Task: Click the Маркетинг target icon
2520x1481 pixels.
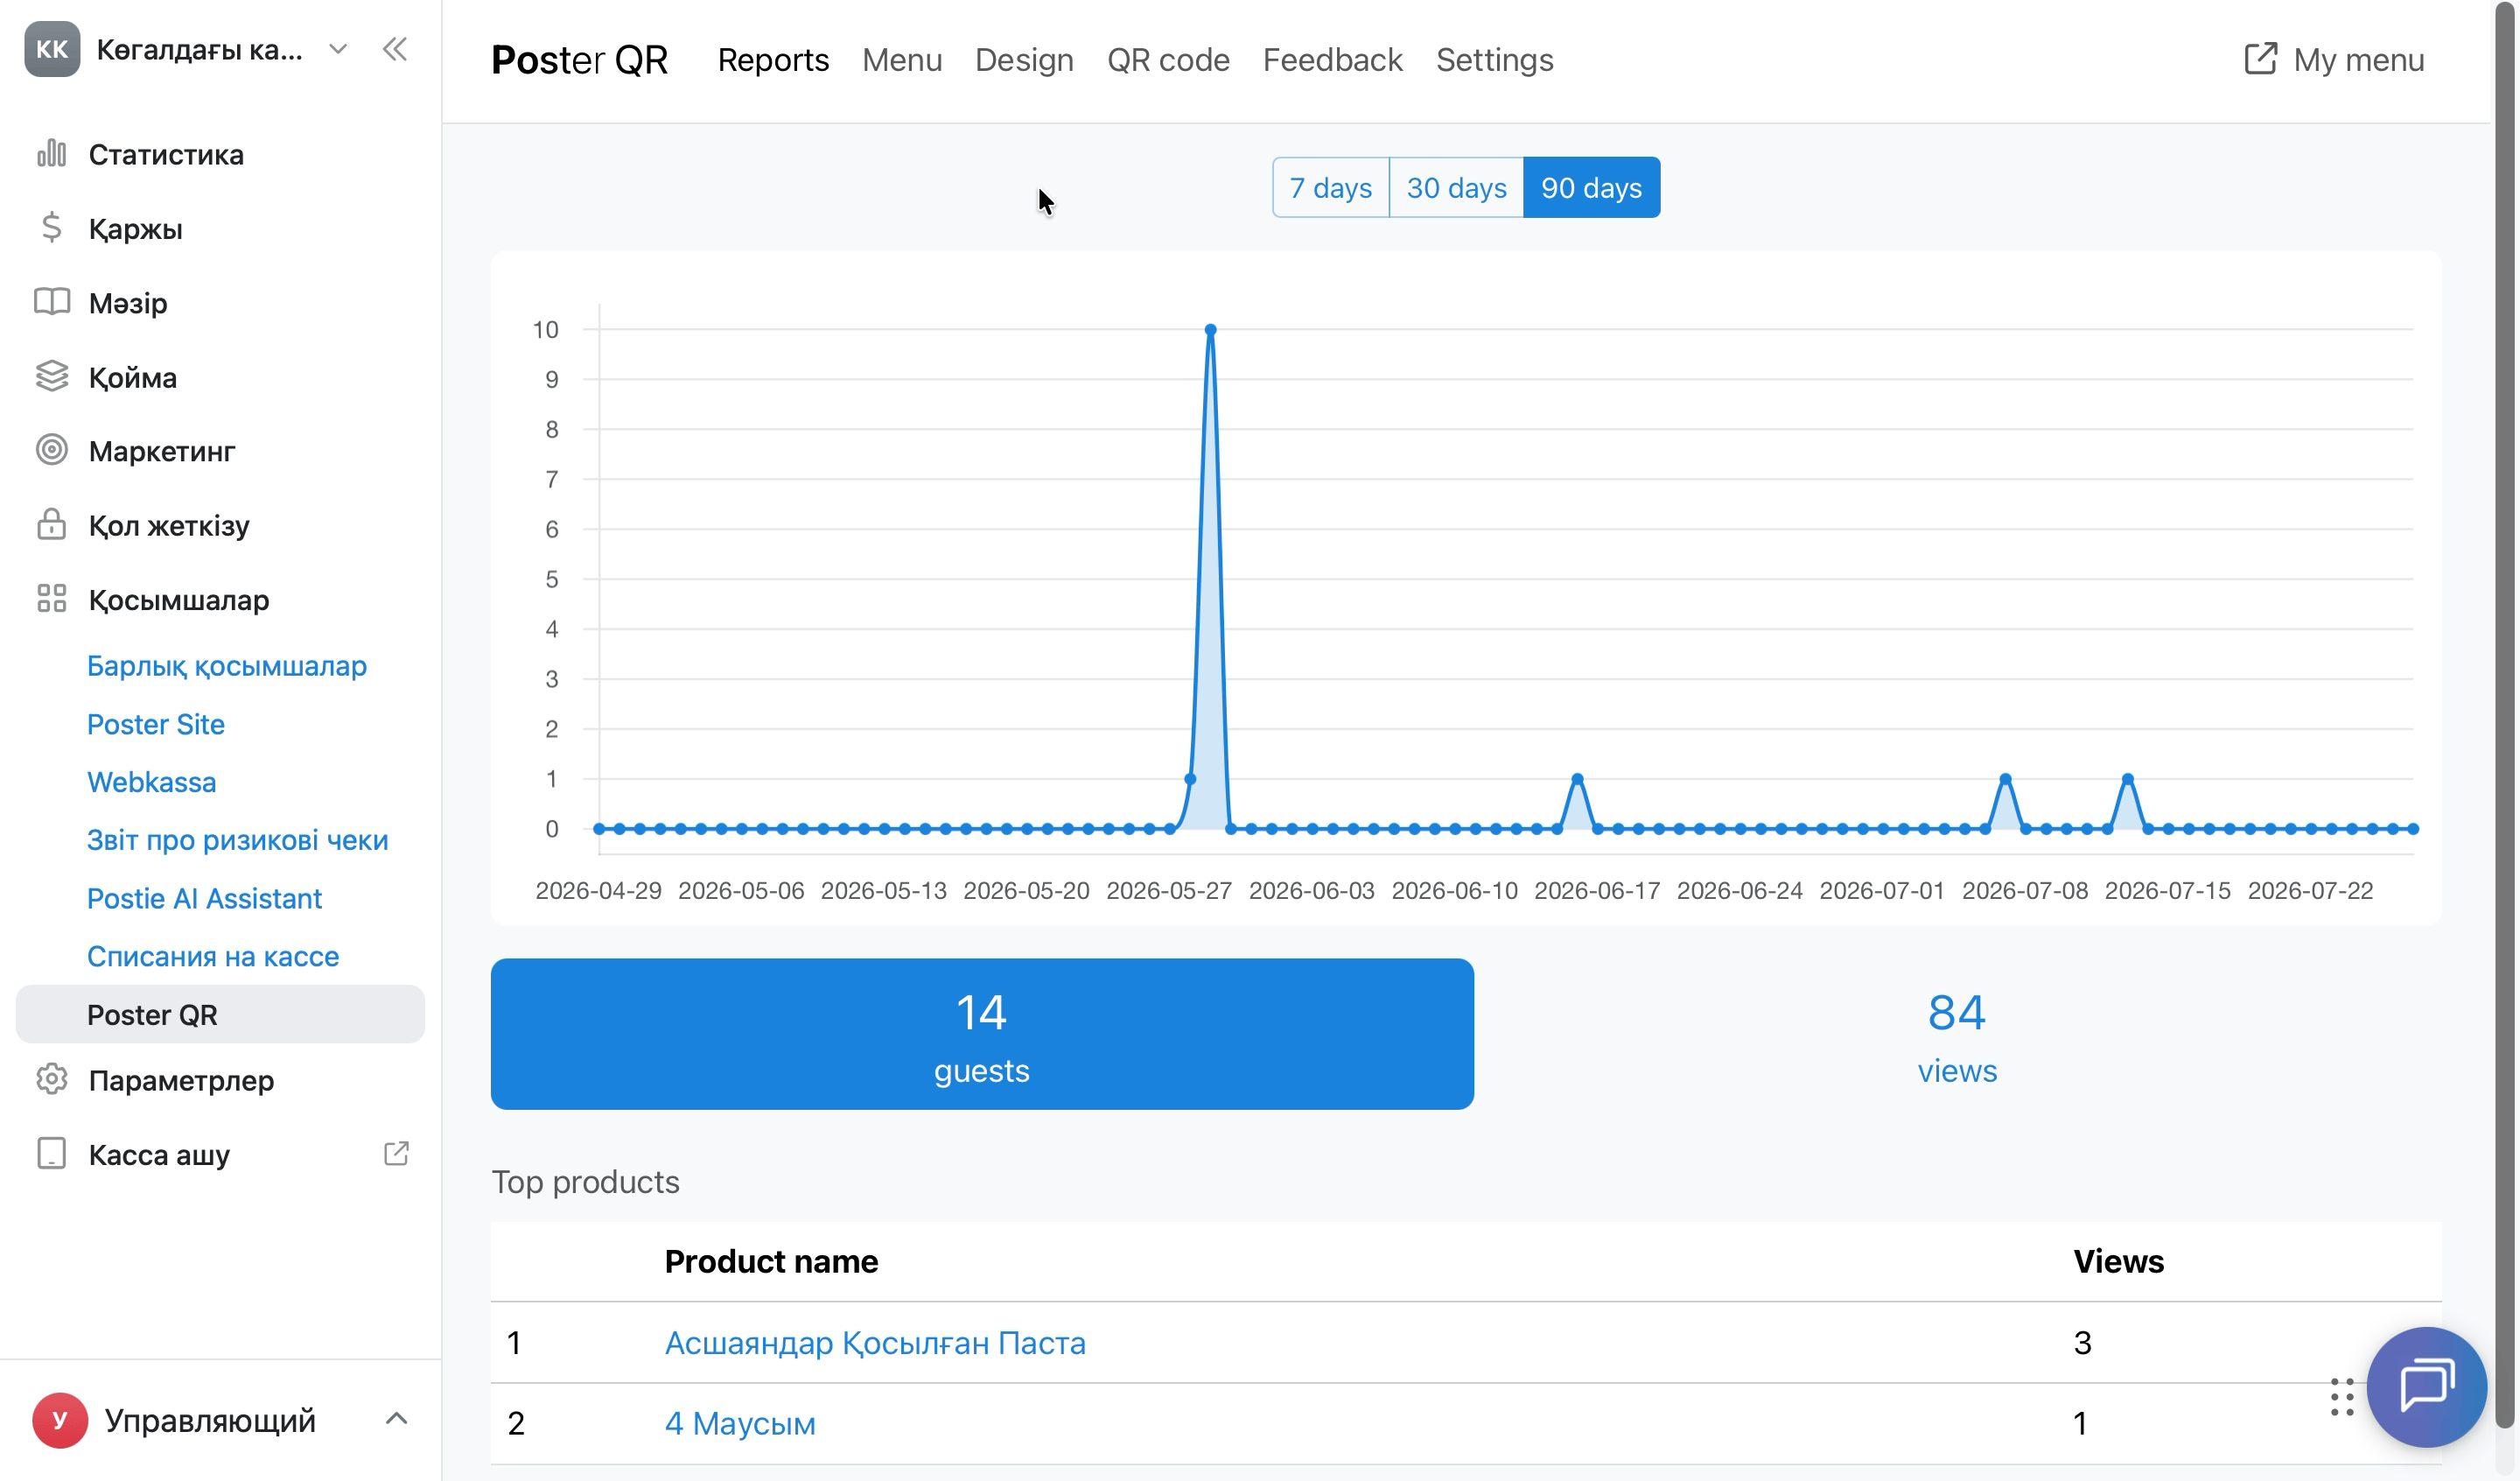Action: coord(51,450)
